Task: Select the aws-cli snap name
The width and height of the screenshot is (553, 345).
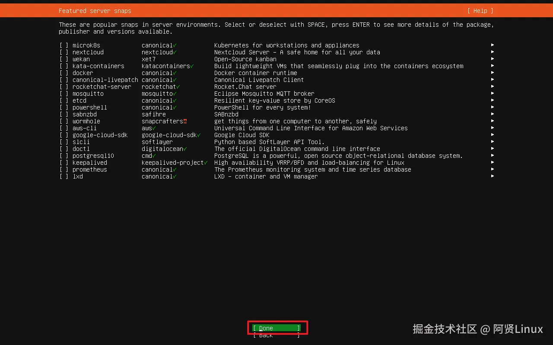Action: 85,128
